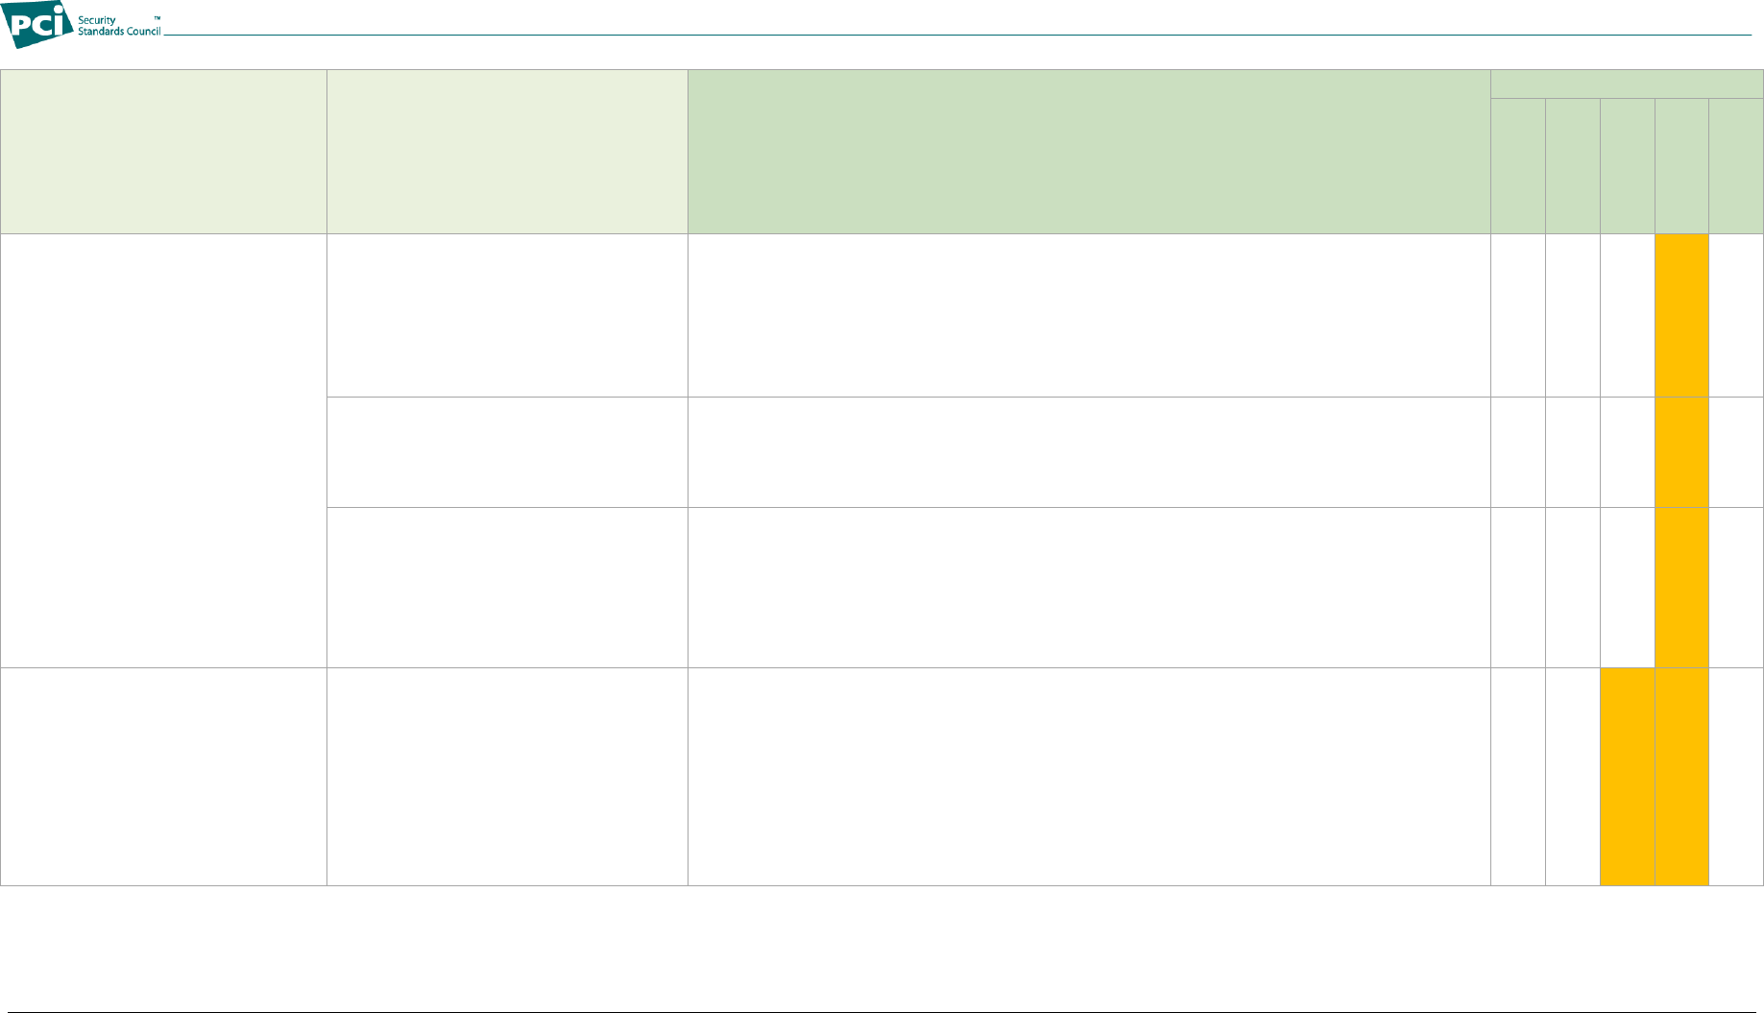This screenshot has height=1013, width=1764.
Task: Click the orange cell in the third body row
Action: (x=1681, y=588)
